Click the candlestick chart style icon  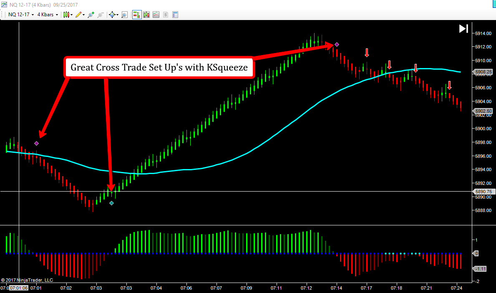pos(66,15)
